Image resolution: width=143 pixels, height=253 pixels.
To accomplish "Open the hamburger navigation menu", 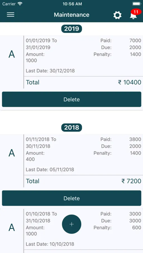I will (10, 15).
